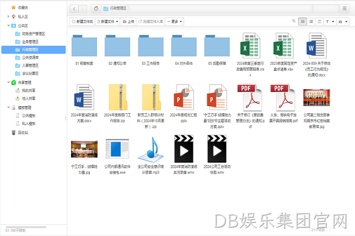This screenshot has width=355, height=236.
Task: Go to the home icon in breadcrumb
Action: coord(96,9)
